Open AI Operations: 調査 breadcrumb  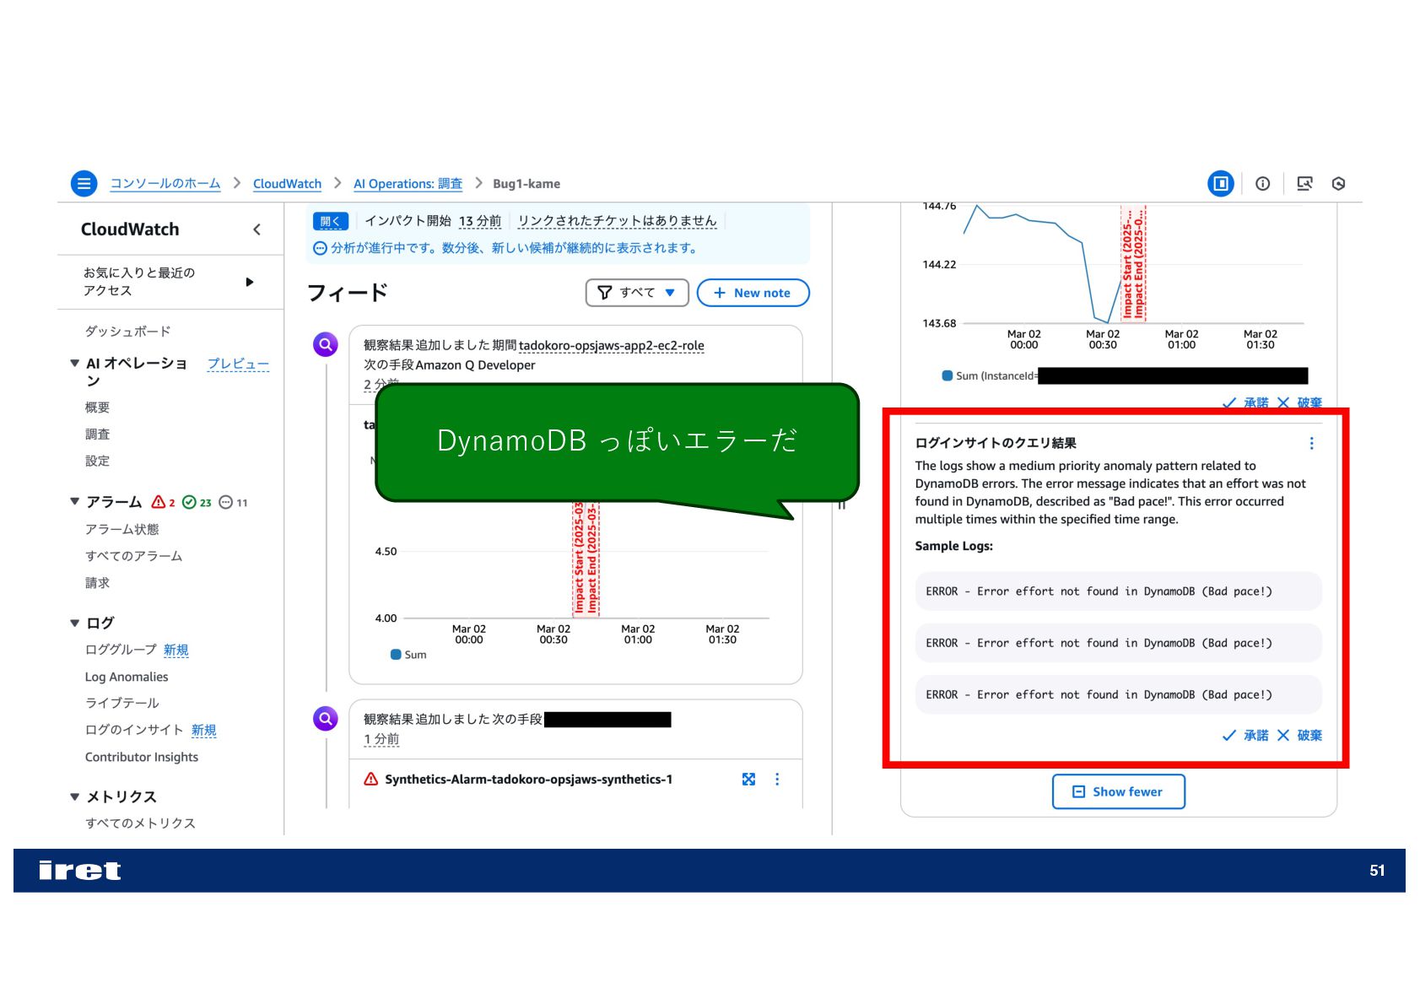[x=408, y=183]
